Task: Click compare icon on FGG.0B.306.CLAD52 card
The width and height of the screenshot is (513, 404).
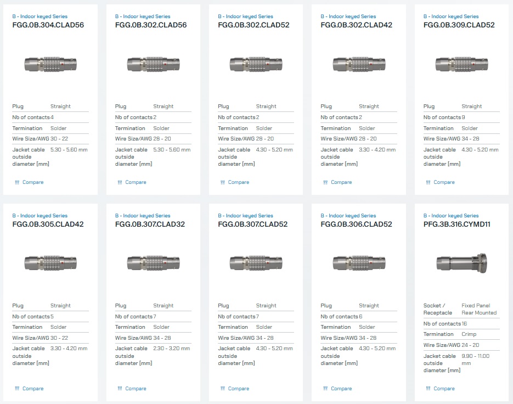Action: pyautogui.click(x=325, y=389)
